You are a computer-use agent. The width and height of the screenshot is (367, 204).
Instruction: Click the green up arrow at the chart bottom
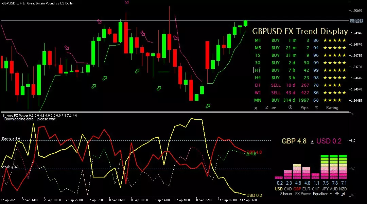tap(208, 106)
